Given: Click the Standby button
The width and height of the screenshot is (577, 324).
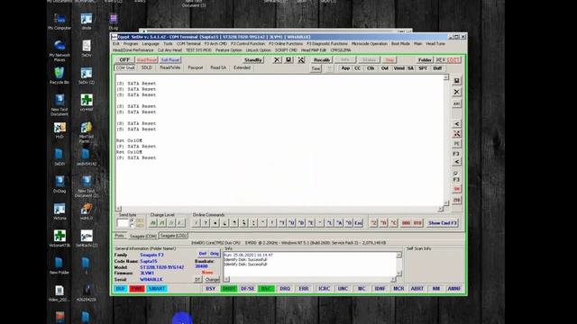Looking at the screenshot, I should coord(253,59).
